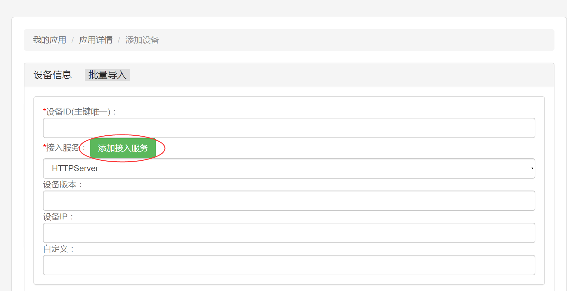The width and height of the screenshot is (567, 291).
Task: Focus the 自定义 text field
Action: (289, 265)
